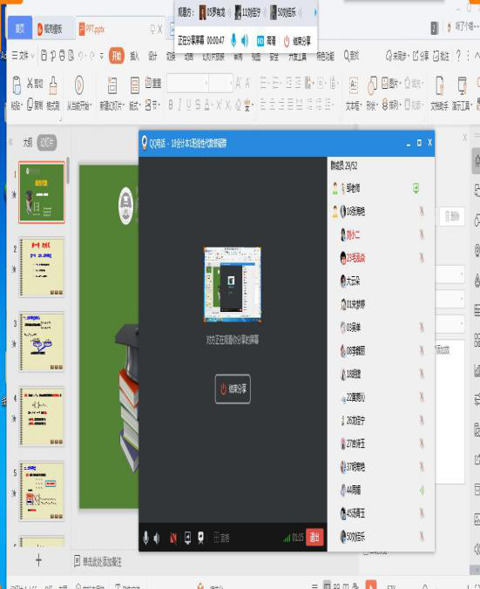
Task: Add a new slide with the plus button
Action: tap(38, 560)
